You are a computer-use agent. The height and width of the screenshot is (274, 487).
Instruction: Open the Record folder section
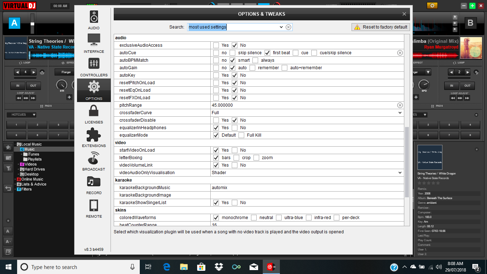click(94, 184)
